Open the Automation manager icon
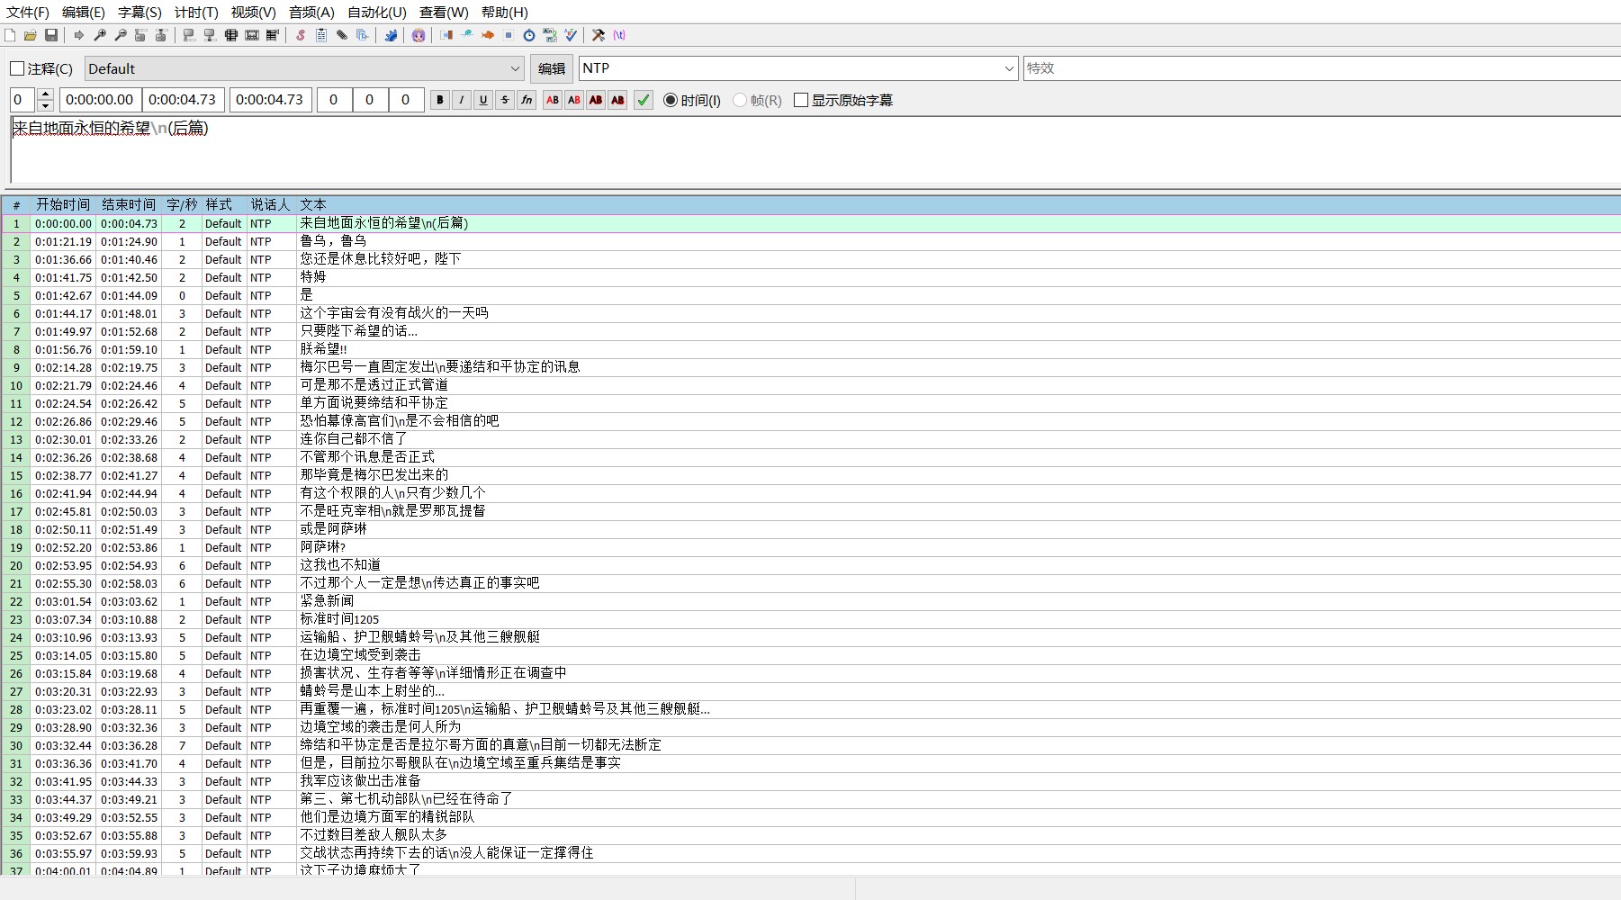This screenshot has width=1621, height=900. click(x=391, y=35)
